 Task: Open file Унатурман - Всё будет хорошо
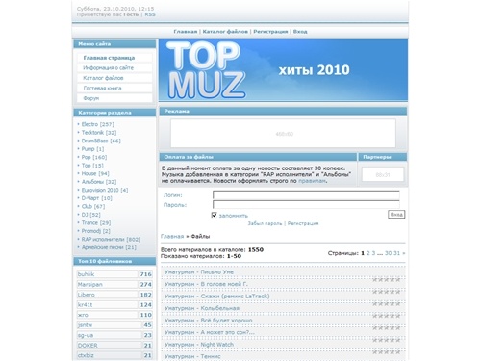click(208, 321)
